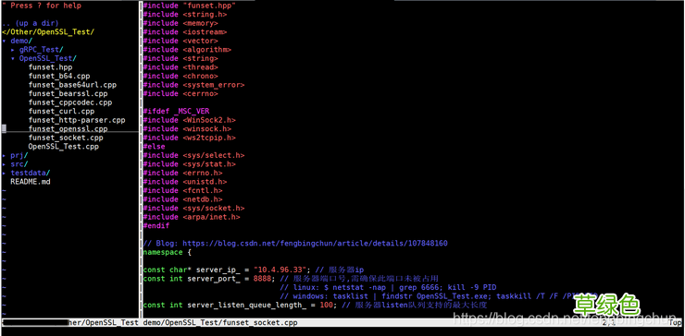
Task: Open funset.hpp in the file tree
Action: (x=50, y=67)
